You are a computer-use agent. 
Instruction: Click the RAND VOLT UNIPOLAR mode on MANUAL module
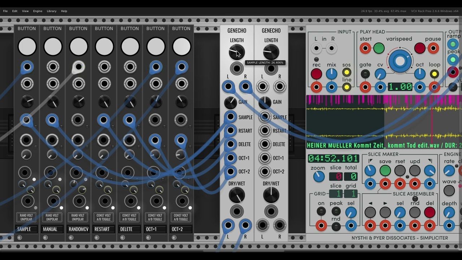pos(52,217)
